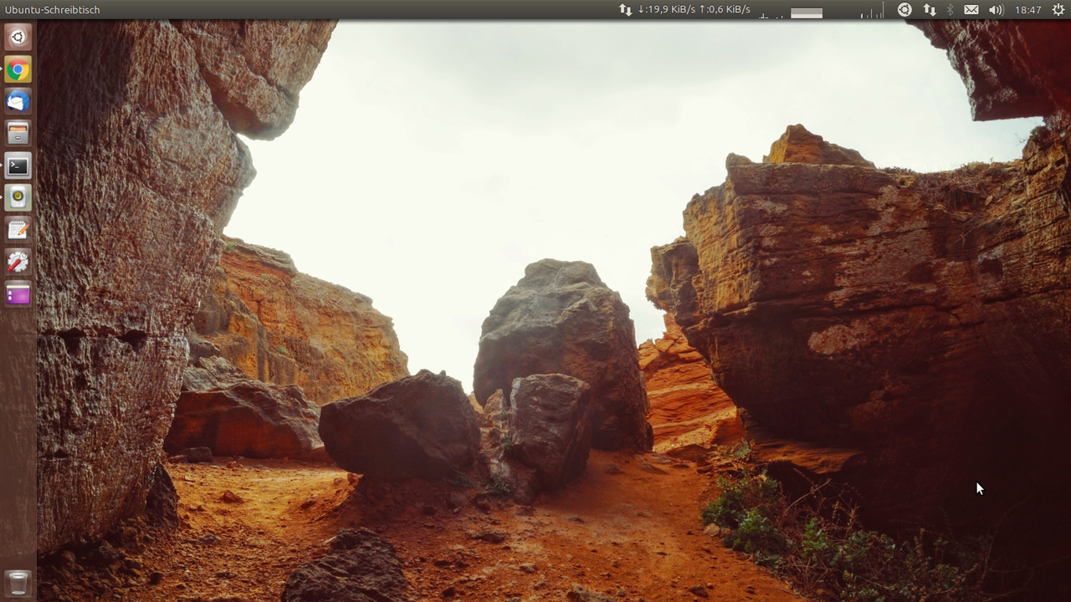This screenshot has width=1071, height=602.
Task: Open the speaker music app in launcher
Action: click(x=18, y=197)
